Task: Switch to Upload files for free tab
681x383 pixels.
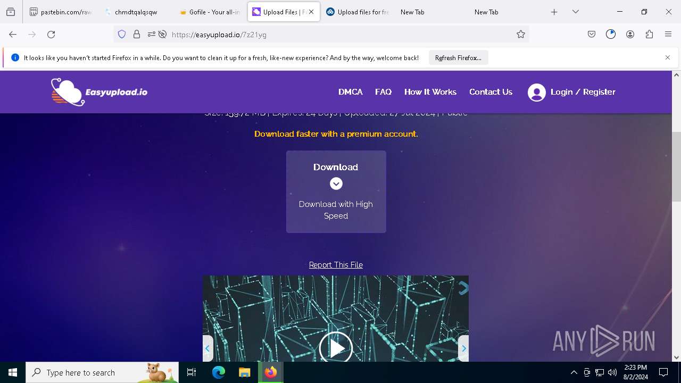Action: point(358,12)
